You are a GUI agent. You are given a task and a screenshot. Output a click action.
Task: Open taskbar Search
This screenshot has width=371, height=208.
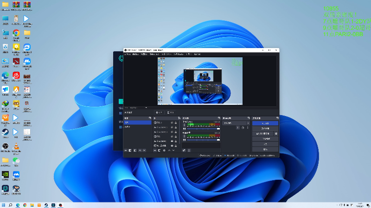click(x=10, y=205)
